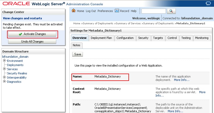Click the Log Out link
Screen dimensions: 214x113
(x=91, y=11)
